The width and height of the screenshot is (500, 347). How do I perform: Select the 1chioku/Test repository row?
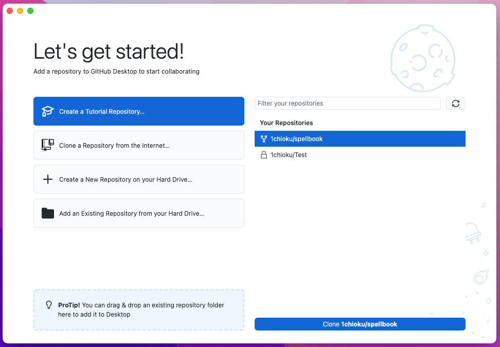(x=360, y=155)
